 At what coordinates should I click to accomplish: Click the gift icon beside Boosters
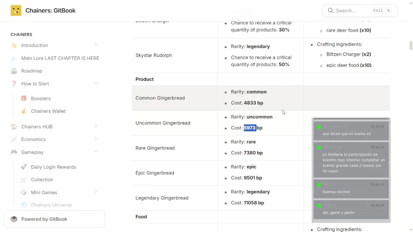pos(24,99)
